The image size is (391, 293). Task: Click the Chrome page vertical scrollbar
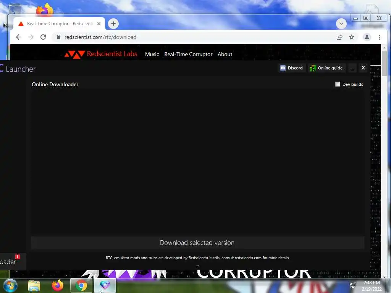coord(384,64)
